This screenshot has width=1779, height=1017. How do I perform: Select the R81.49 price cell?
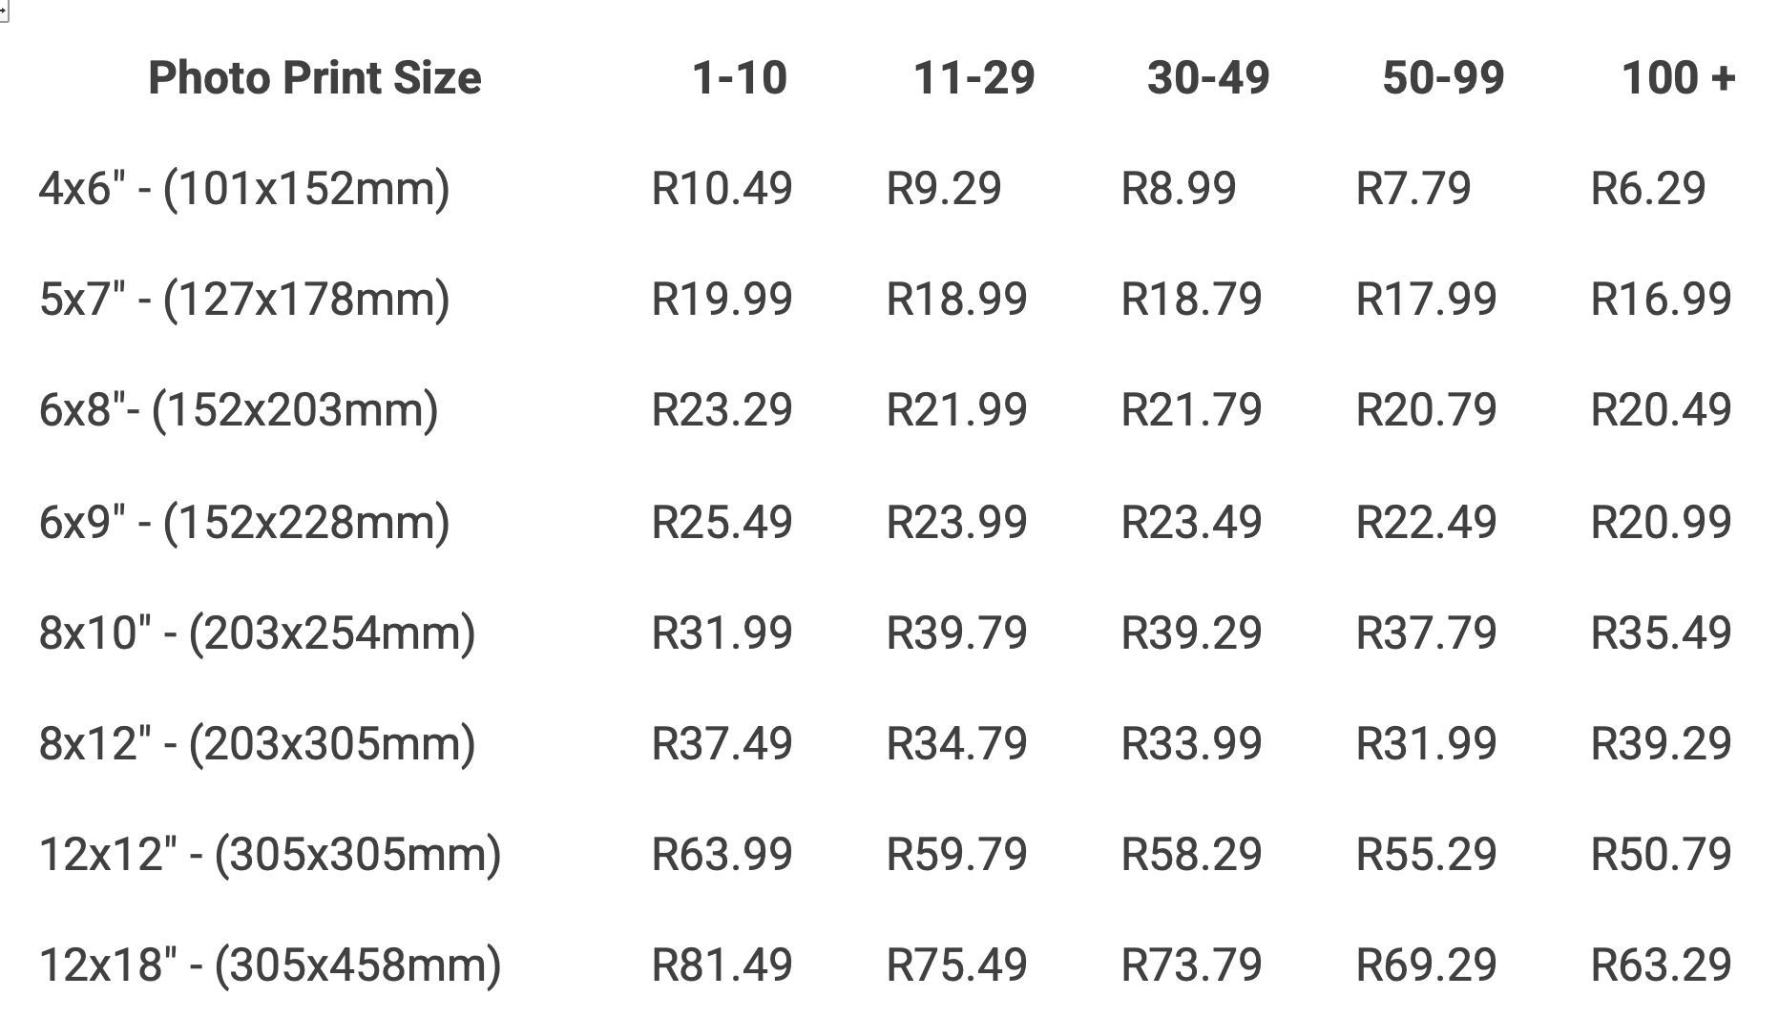point(722,965)
